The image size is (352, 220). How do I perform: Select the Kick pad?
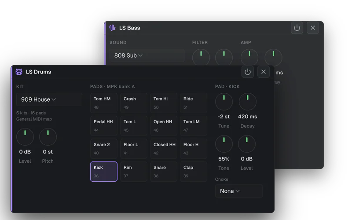pyautogui.click(x=104, y=172)
